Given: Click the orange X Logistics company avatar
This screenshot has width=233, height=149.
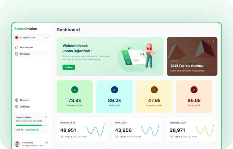Looking at the screenshot, I should coord(17,37).
